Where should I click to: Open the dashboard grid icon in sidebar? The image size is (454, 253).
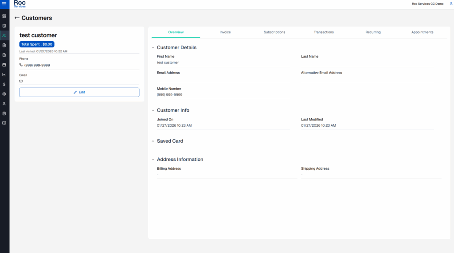[4, 16]
